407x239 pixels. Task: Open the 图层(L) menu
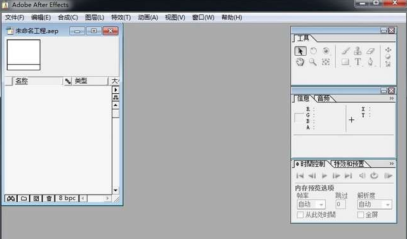click(95, 17)
